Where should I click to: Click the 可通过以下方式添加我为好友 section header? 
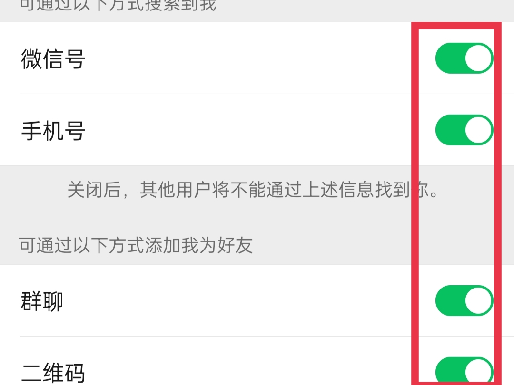pos(136,245)
